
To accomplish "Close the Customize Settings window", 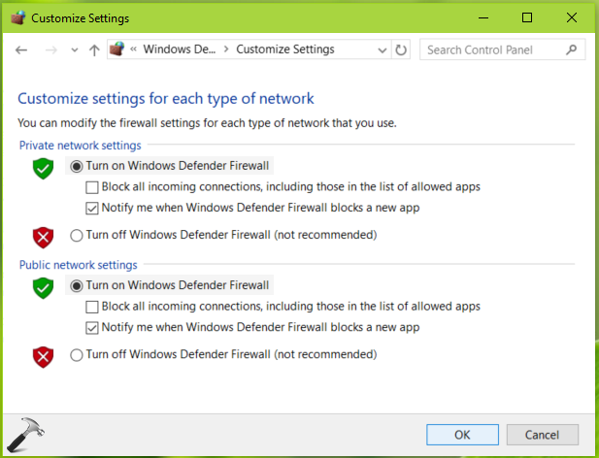I will tap(572, 17).
